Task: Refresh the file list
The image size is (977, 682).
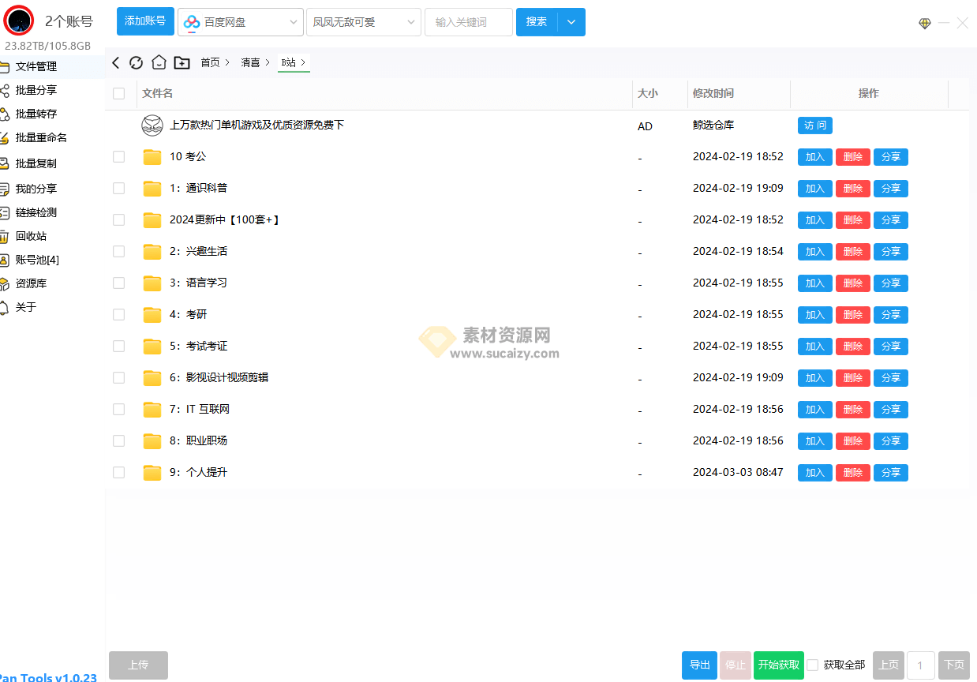Action: pyautogui.click(x=136, y=62)
